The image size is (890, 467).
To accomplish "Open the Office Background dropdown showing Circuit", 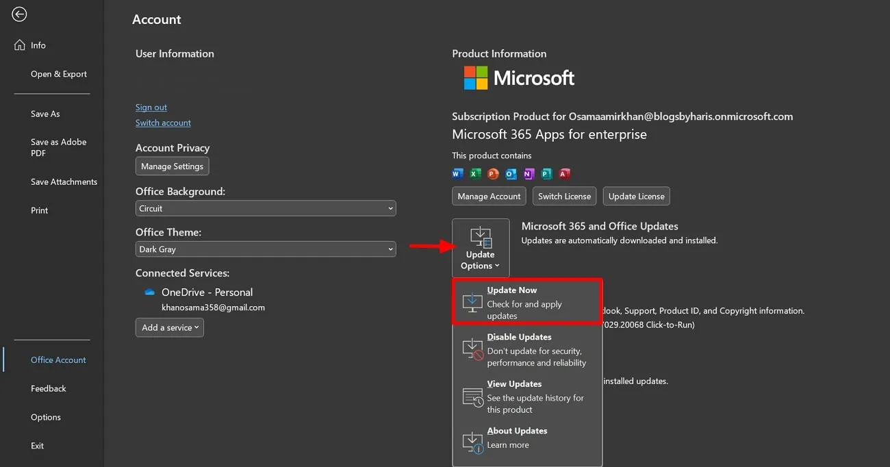I will pos(266,207).
